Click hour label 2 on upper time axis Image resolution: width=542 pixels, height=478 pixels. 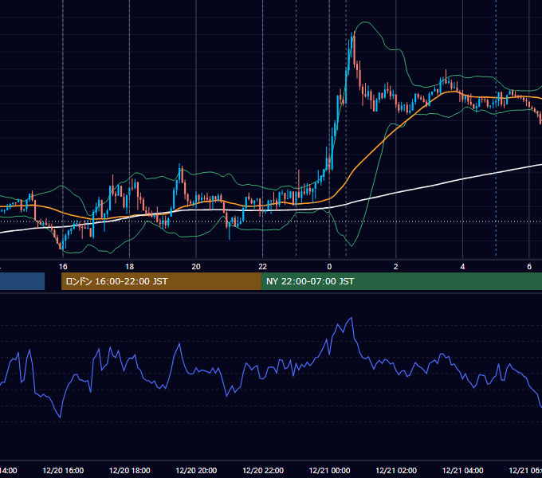pos(396,267)
